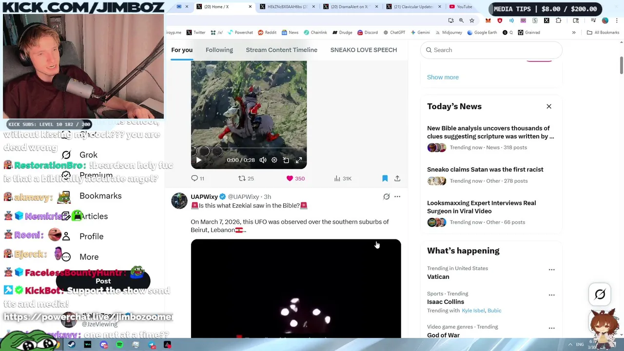The height and width of the screenshot is (351, 624).
Task: Select the For you tab
Action: [182, 50]
